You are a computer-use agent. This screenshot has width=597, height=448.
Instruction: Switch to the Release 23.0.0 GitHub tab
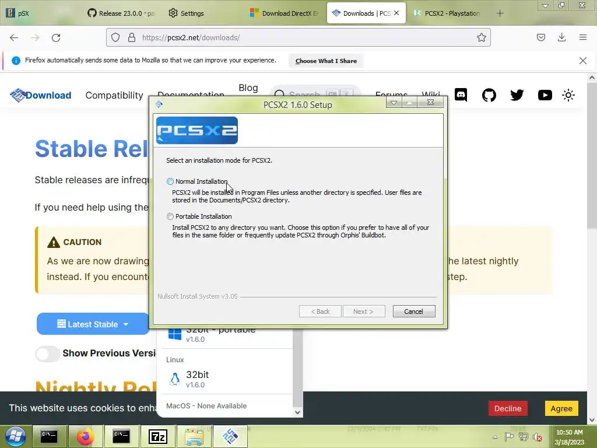coord(121,13)
